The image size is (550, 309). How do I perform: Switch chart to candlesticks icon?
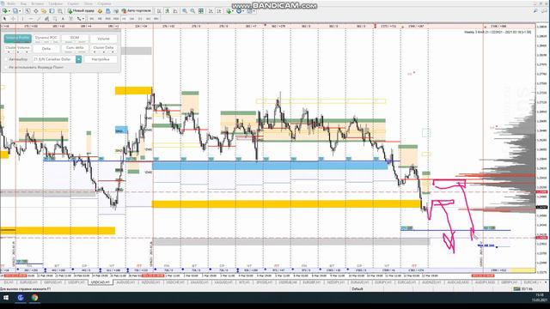click(168, 11)
